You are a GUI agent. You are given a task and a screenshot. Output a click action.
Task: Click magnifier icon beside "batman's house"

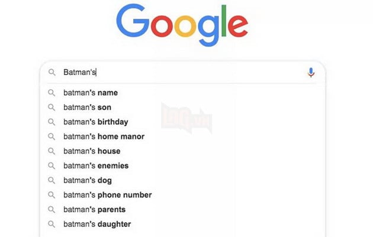(52, 151)
